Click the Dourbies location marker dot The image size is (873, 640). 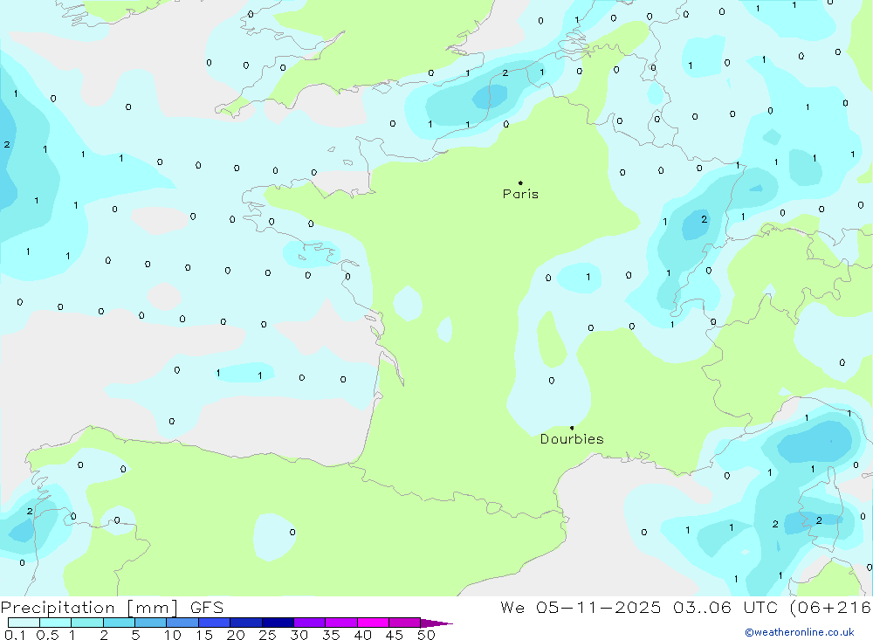(x=572, y=428)
